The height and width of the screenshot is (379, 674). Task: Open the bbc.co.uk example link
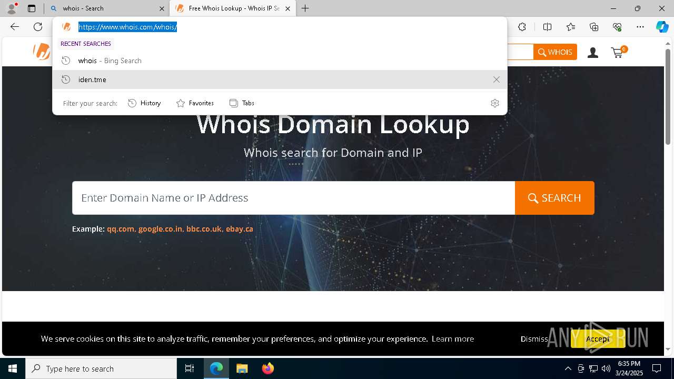pos(204,229)
